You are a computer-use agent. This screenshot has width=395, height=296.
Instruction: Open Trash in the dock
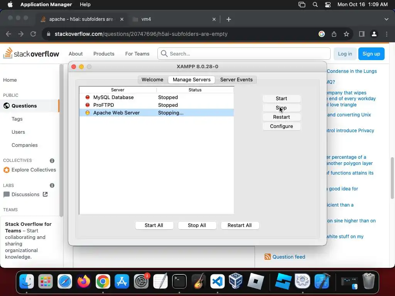[x=369, y=281]
